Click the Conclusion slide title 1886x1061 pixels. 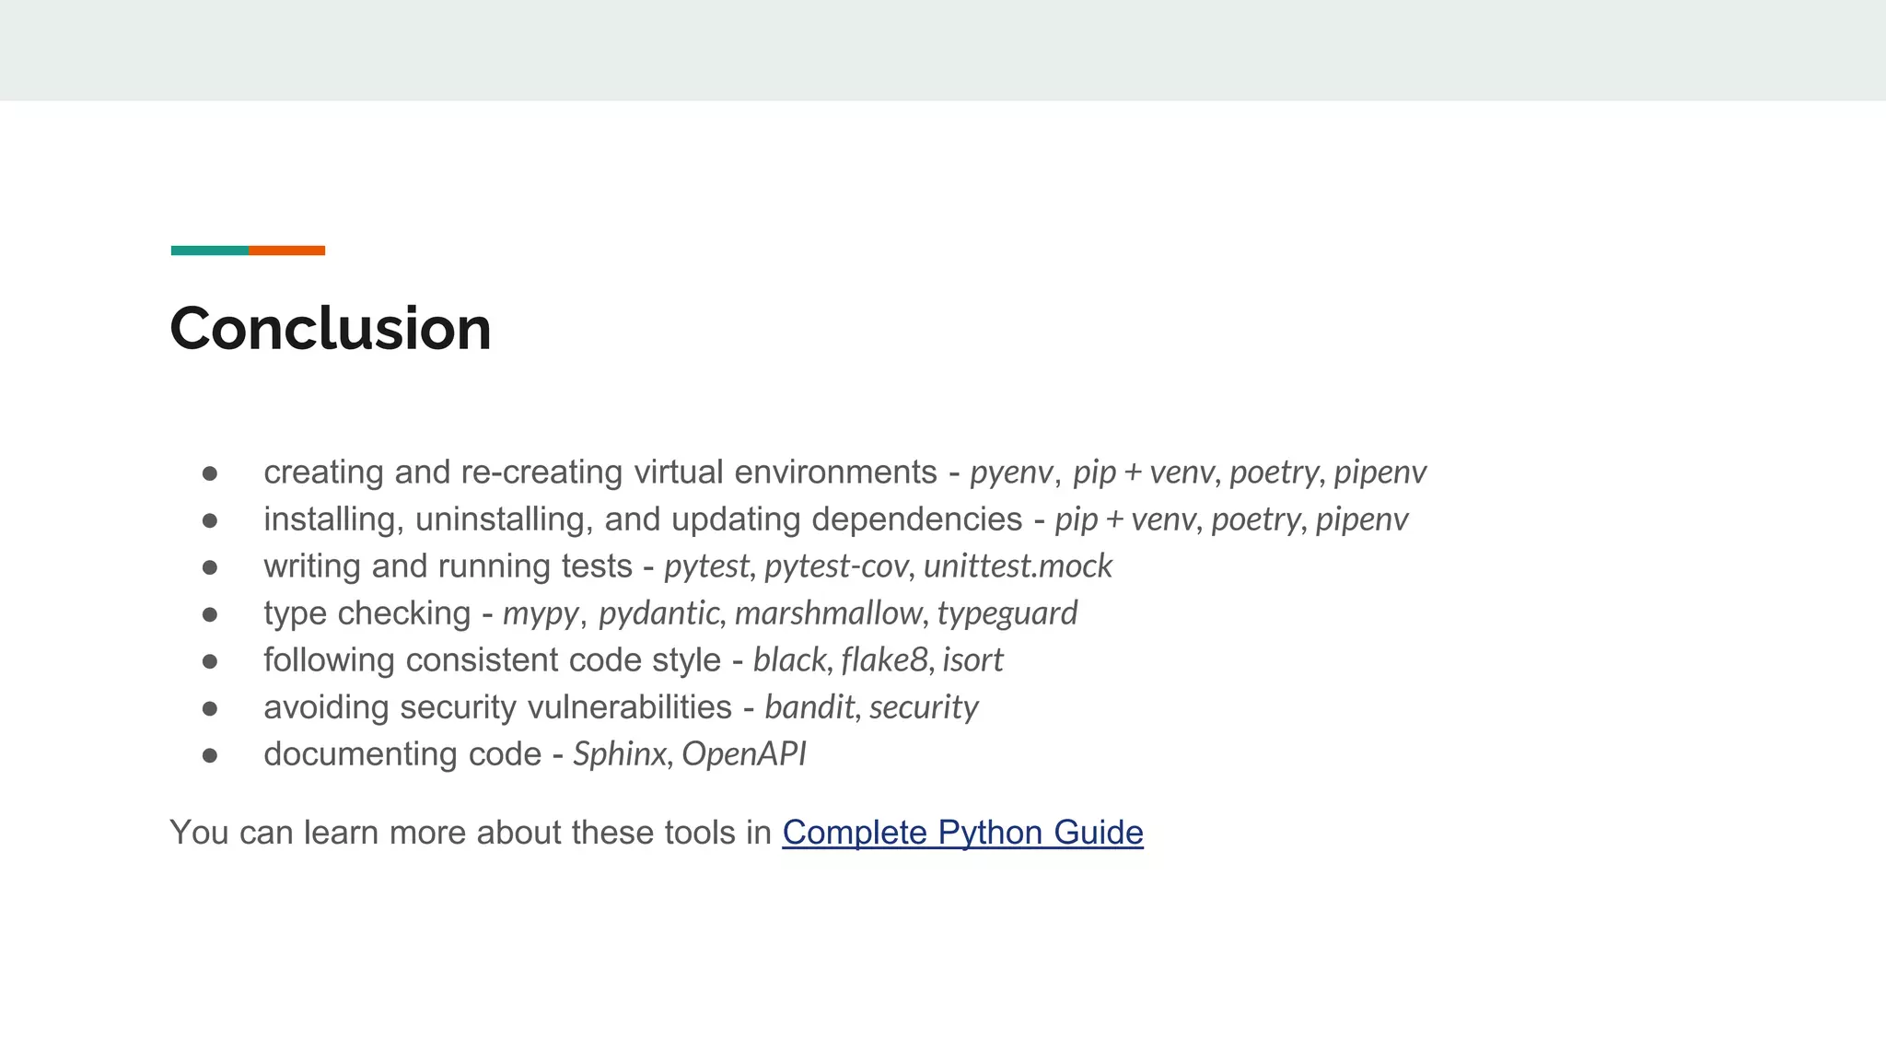331,328
